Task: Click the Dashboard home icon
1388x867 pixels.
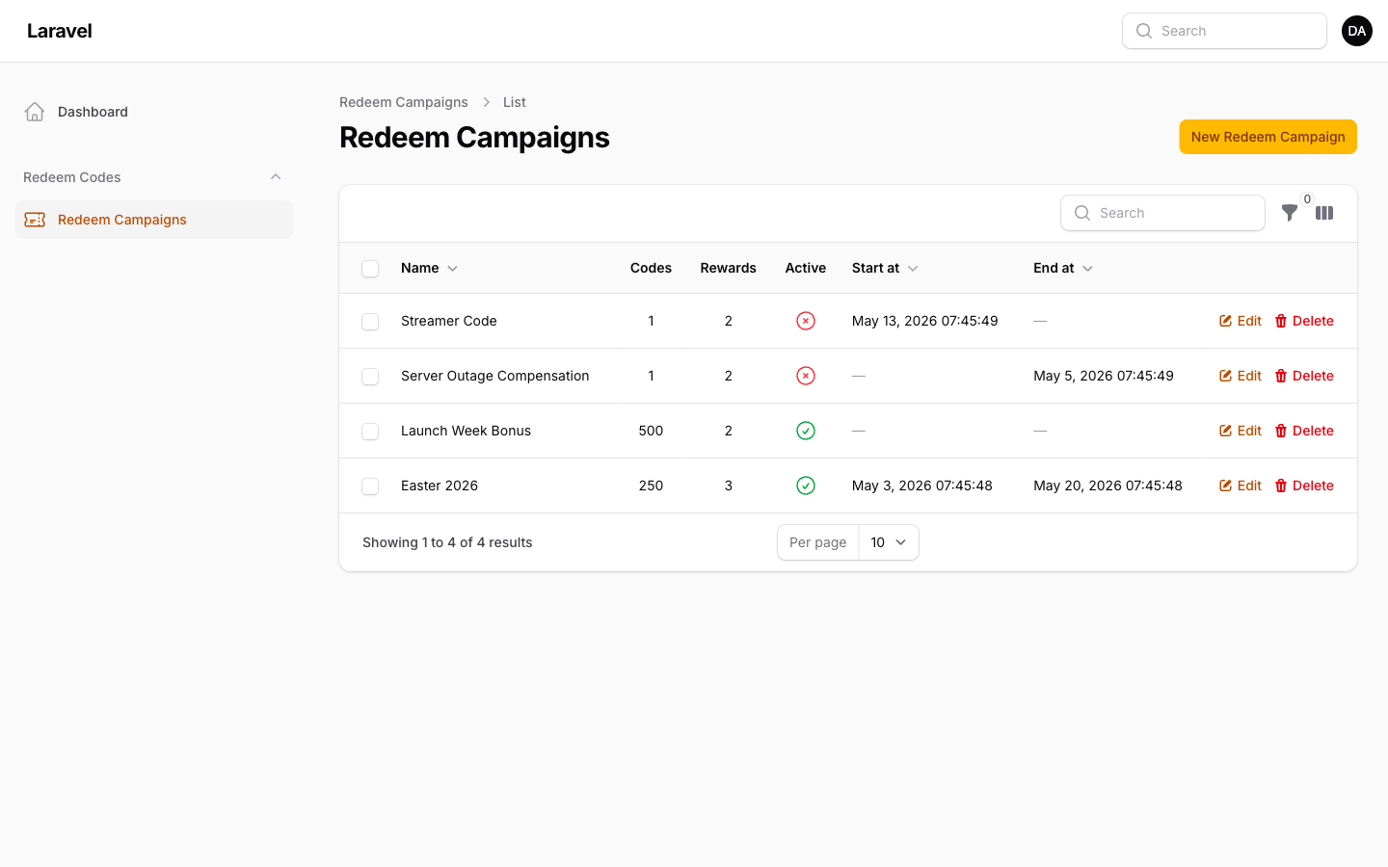Action: coord(35,112)
